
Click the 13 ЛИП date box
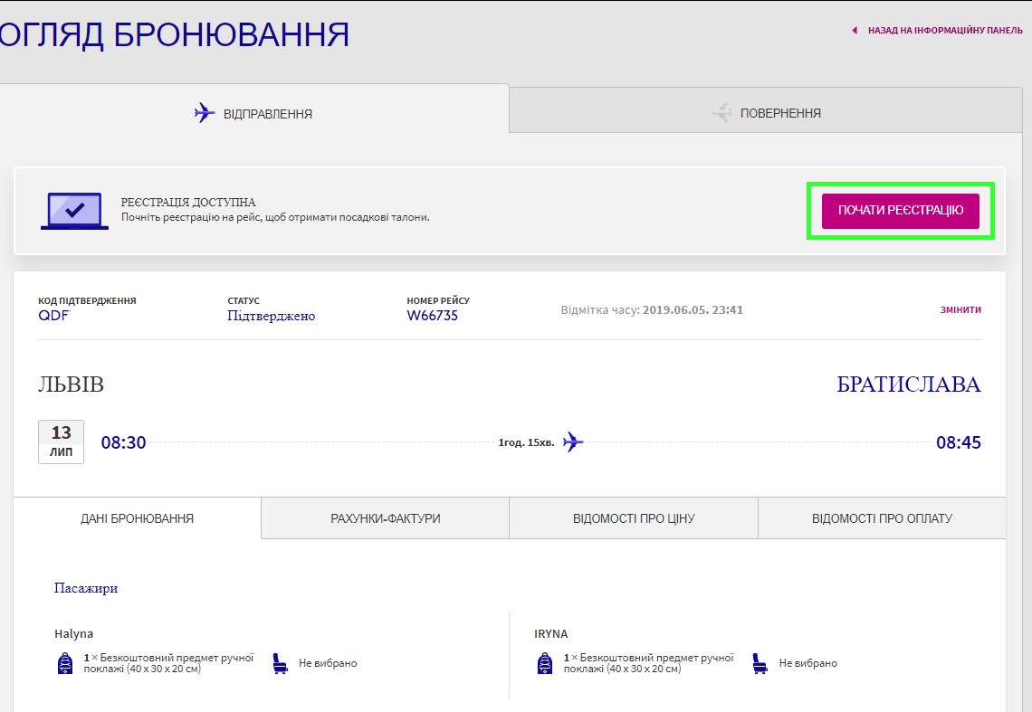(x=62, y=441)
